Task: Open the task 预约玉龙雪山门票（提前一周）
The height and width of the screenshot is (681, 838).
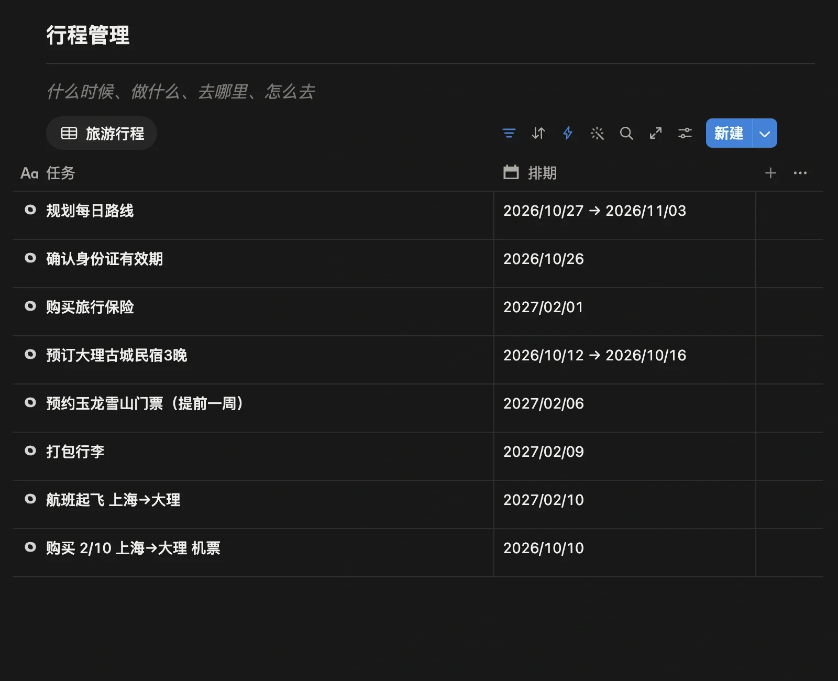Action: point(146,403)
